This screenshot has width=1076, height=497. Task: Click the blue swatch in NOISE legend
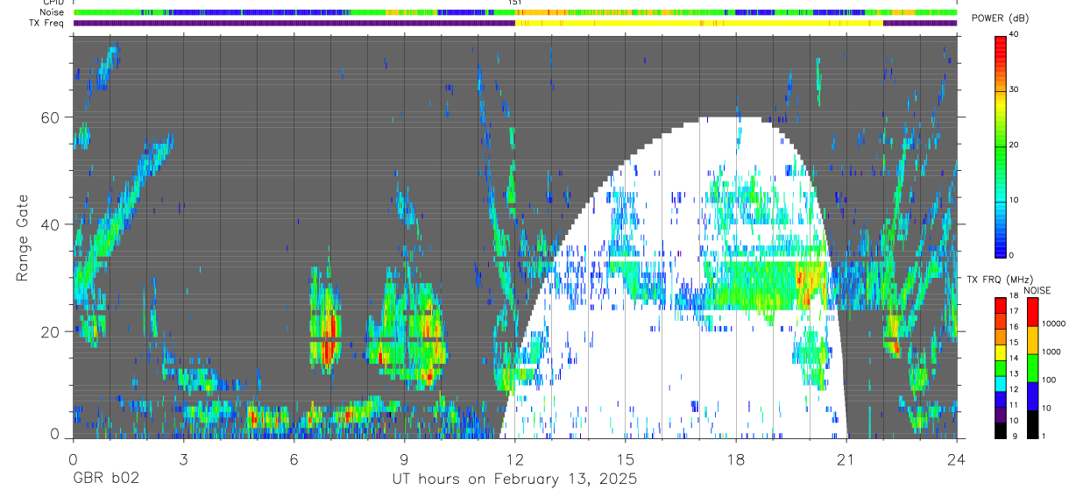(x=1032, y=396)
